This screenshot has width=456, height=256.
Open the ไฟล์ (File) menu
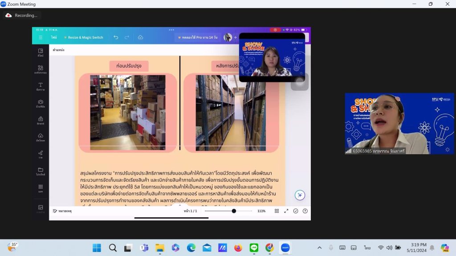[54, 37]
